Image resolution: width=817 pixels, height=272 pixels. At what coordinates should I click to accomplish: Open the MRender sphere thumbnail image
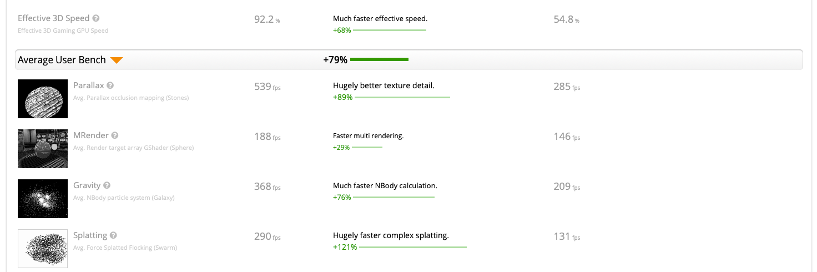point(43,148)
